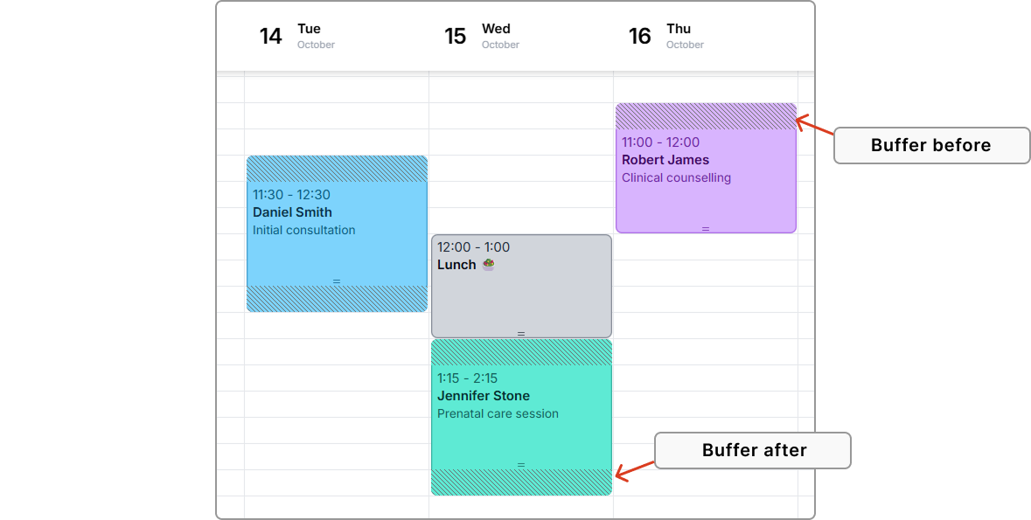Viewport: 1031px width, 520px height.
Task: Click the hatched buffer below Jennifer Stone's session
Action: [521, 482]
